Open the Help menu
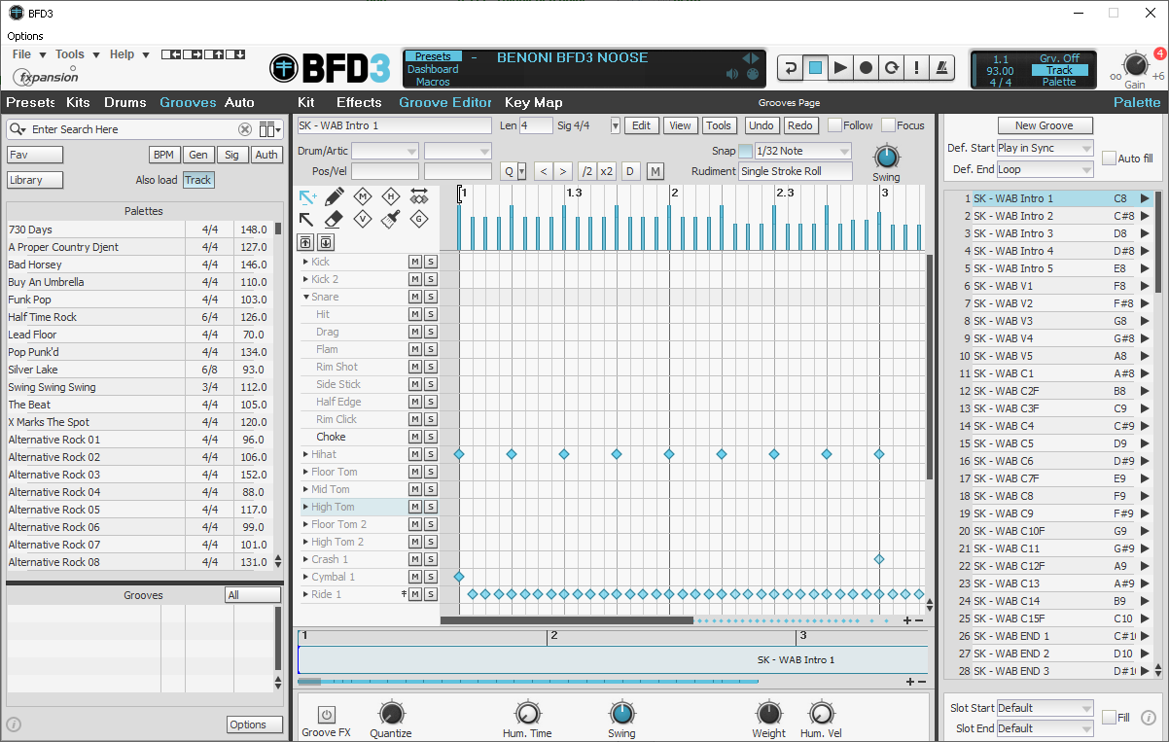The width and height of the screenshot is (1169, 742). [129, 54]
